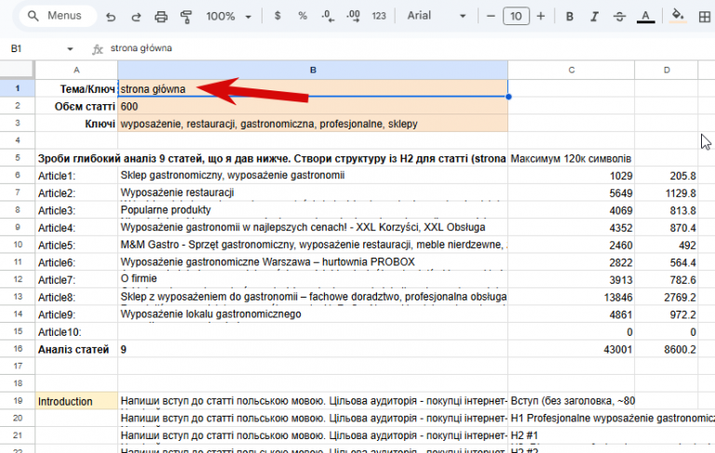Click cell B1 'strona główna'
This screenshot has width=715, height=453.
(313, 89)
